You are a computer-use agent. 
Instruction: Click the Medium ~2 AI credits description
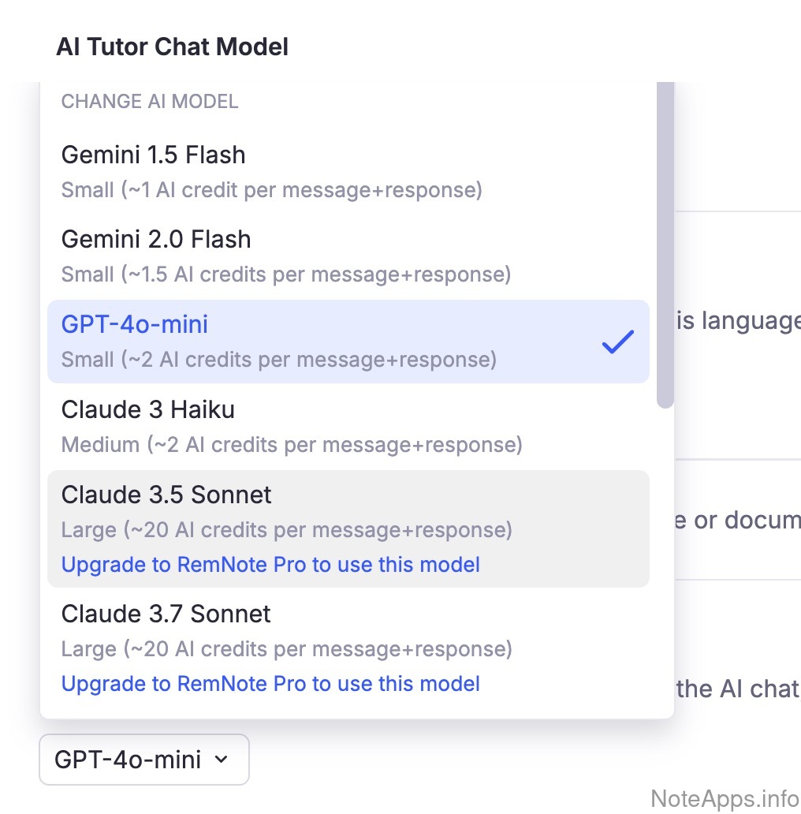click(x=292, y=446)
